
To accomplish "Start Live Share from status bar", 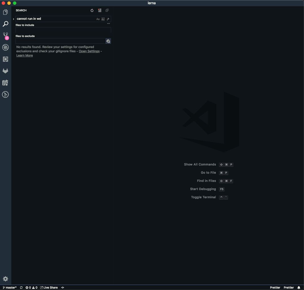I will pyautogui.click(x=49, y=287).
